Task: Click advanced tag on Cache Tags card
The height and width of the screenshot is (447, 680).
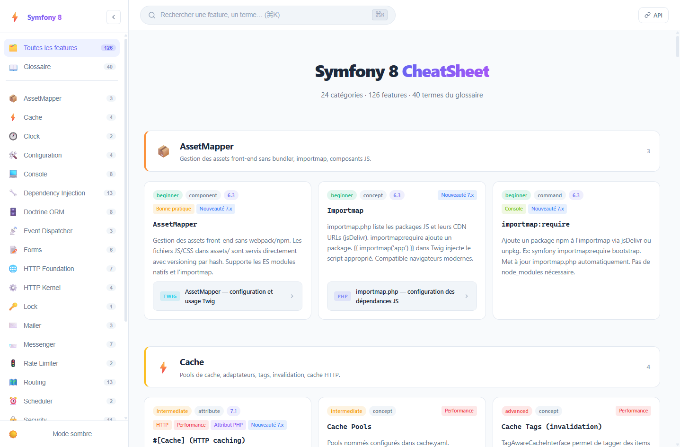Action: [x=517, y=411]
